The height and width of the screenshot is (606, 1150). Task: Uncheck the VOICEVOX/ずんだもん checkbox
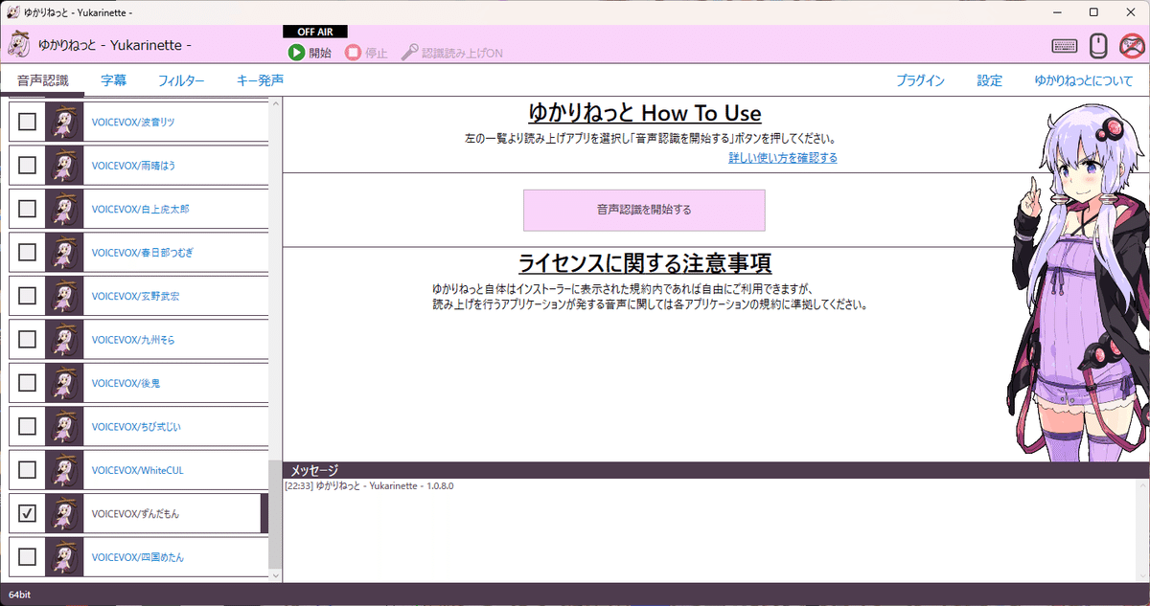click(x=28, y=514)
